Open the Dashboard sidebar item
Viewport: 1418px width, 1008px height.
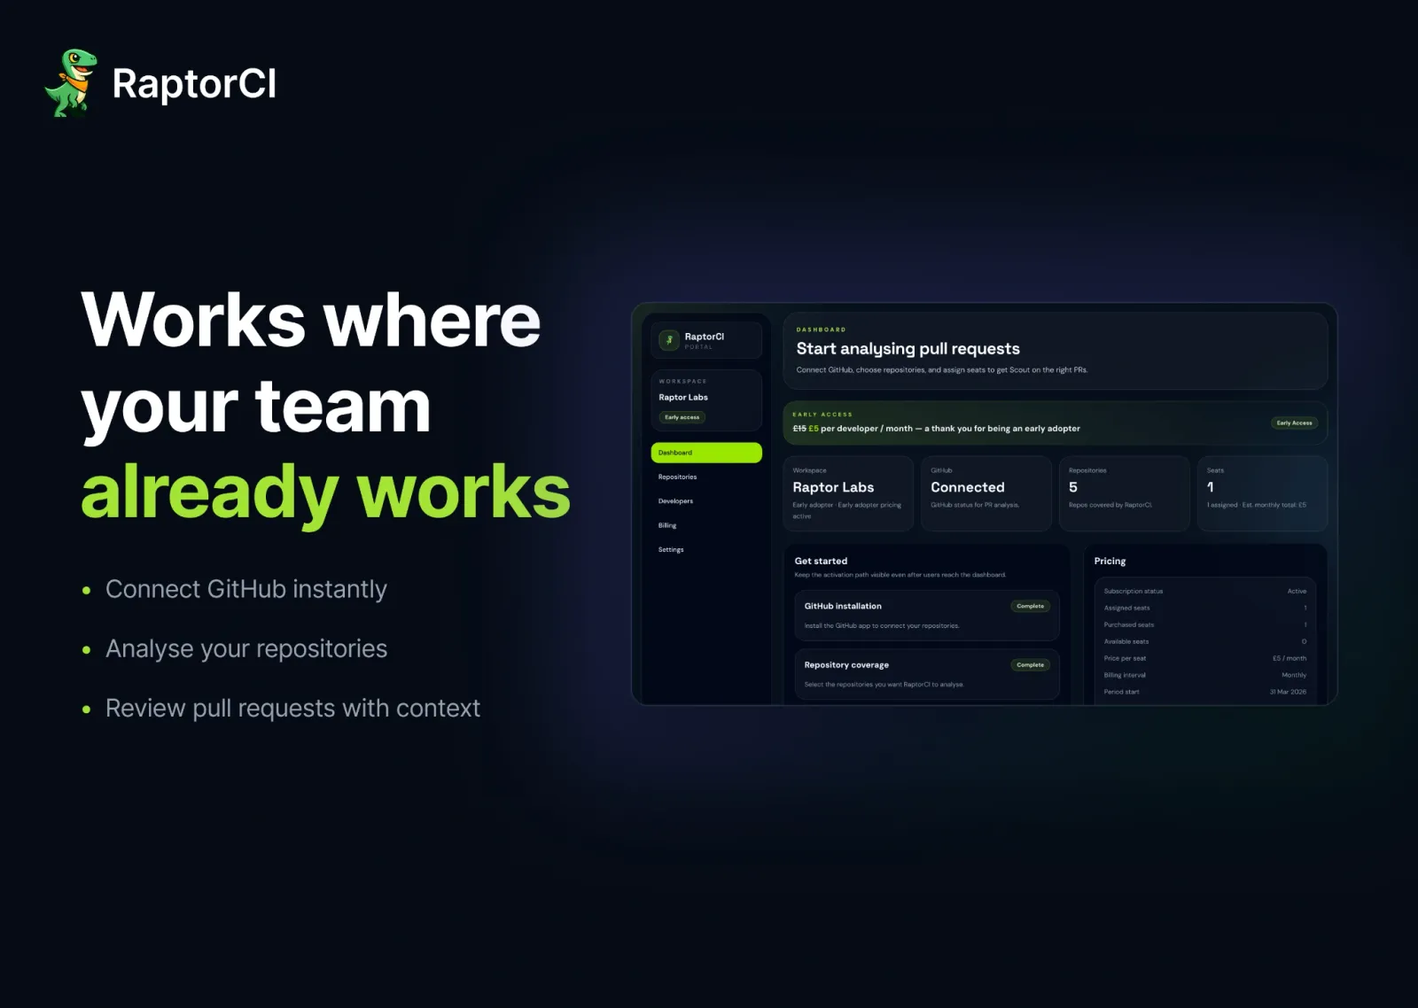(705, 453)
